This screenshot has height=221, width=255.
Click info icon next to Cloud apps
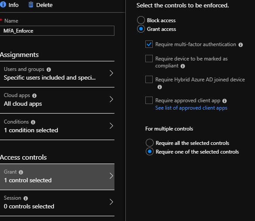34,96
